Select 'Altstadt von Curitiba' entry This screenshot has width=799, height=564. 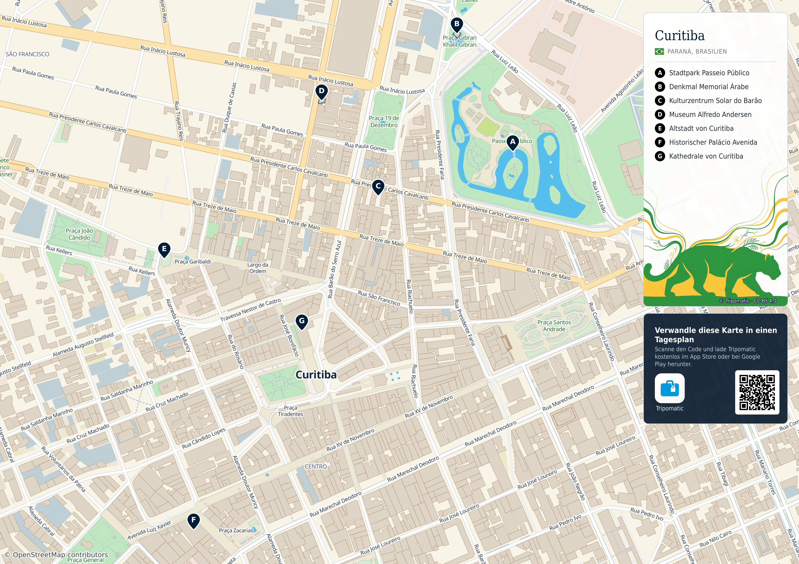[701, 128]
